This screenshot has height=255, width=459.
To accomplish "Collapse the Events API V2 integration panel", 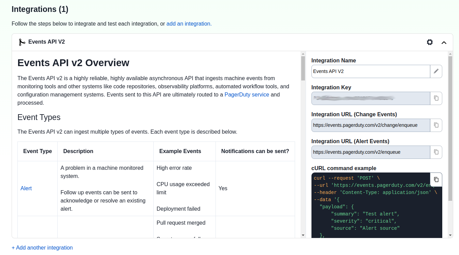I will point(444,43).
